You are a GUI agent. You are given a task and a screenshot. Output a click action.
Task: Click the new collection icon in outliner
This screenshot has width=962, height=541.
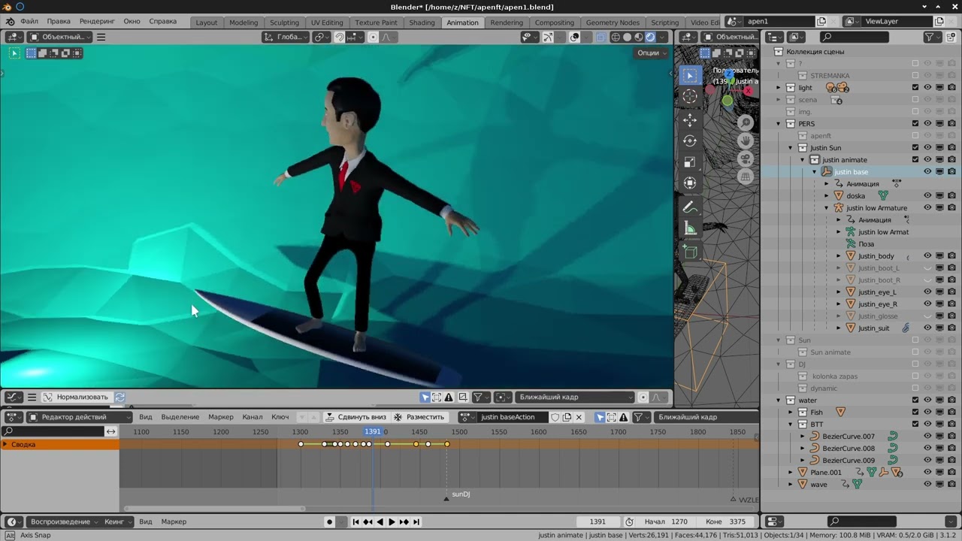click(951, 37)
